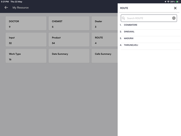The image size is (181, 136).
Task: Tap the Wi-Fi icon in status bar
Action: click(x=168, y=2)
